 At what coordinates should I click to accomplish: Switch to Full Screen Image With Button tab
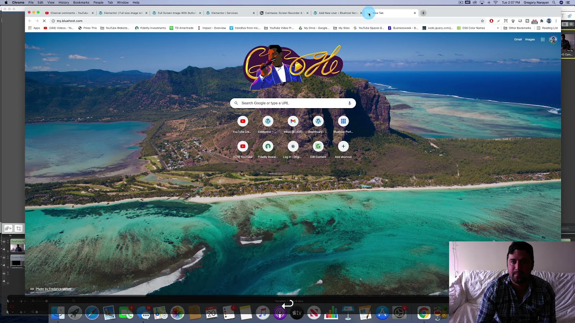click(x=177, y=13)
